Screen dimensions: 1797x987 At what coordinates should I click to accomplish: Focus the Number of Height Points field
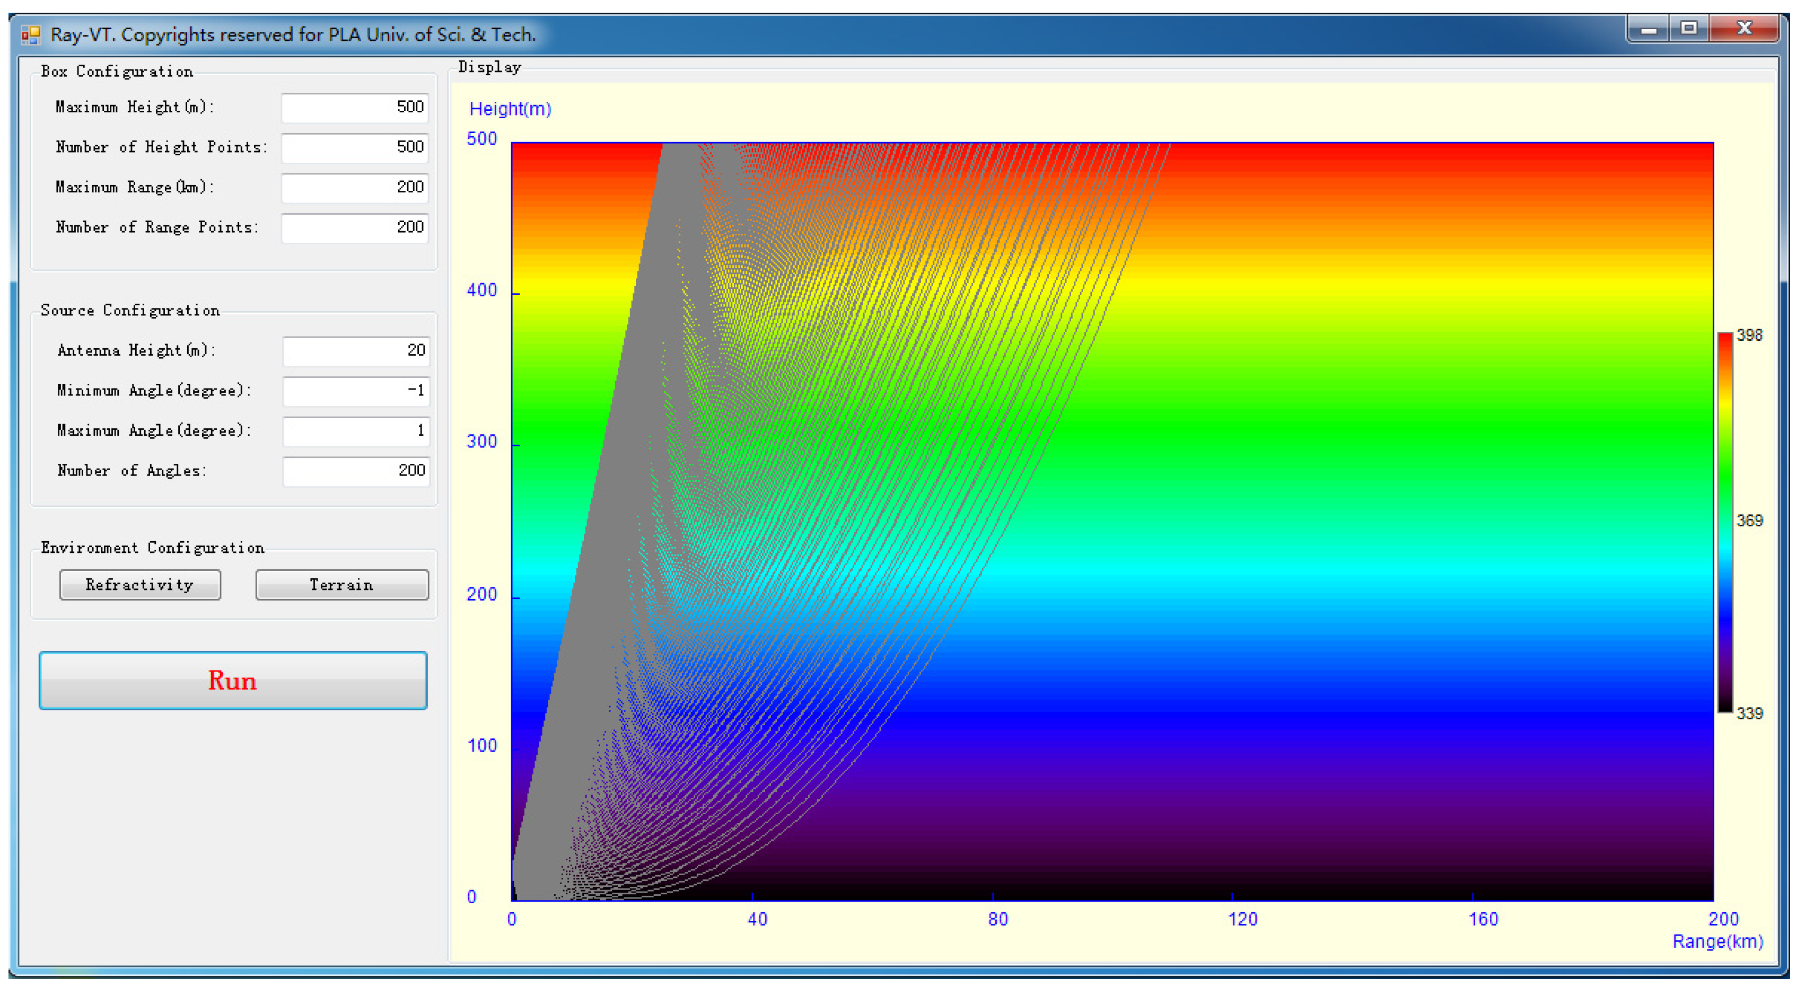355,147
